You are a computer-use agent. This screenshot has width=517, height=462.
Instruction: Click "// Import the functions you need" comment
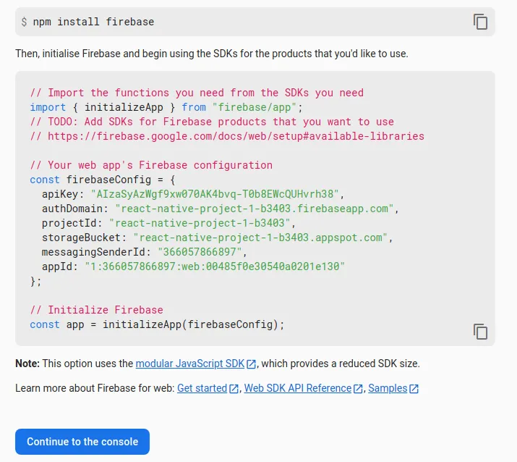pos(197,93)
